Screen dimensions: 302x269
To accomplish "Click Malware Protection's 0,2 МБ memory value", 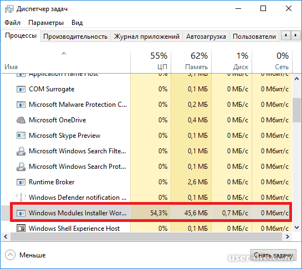I will click(198, 105).
